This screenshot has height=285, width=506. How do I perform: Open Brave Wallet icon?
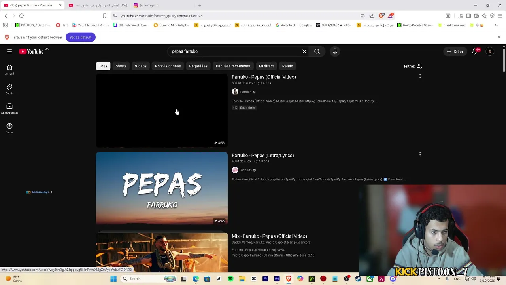(476, 16)
